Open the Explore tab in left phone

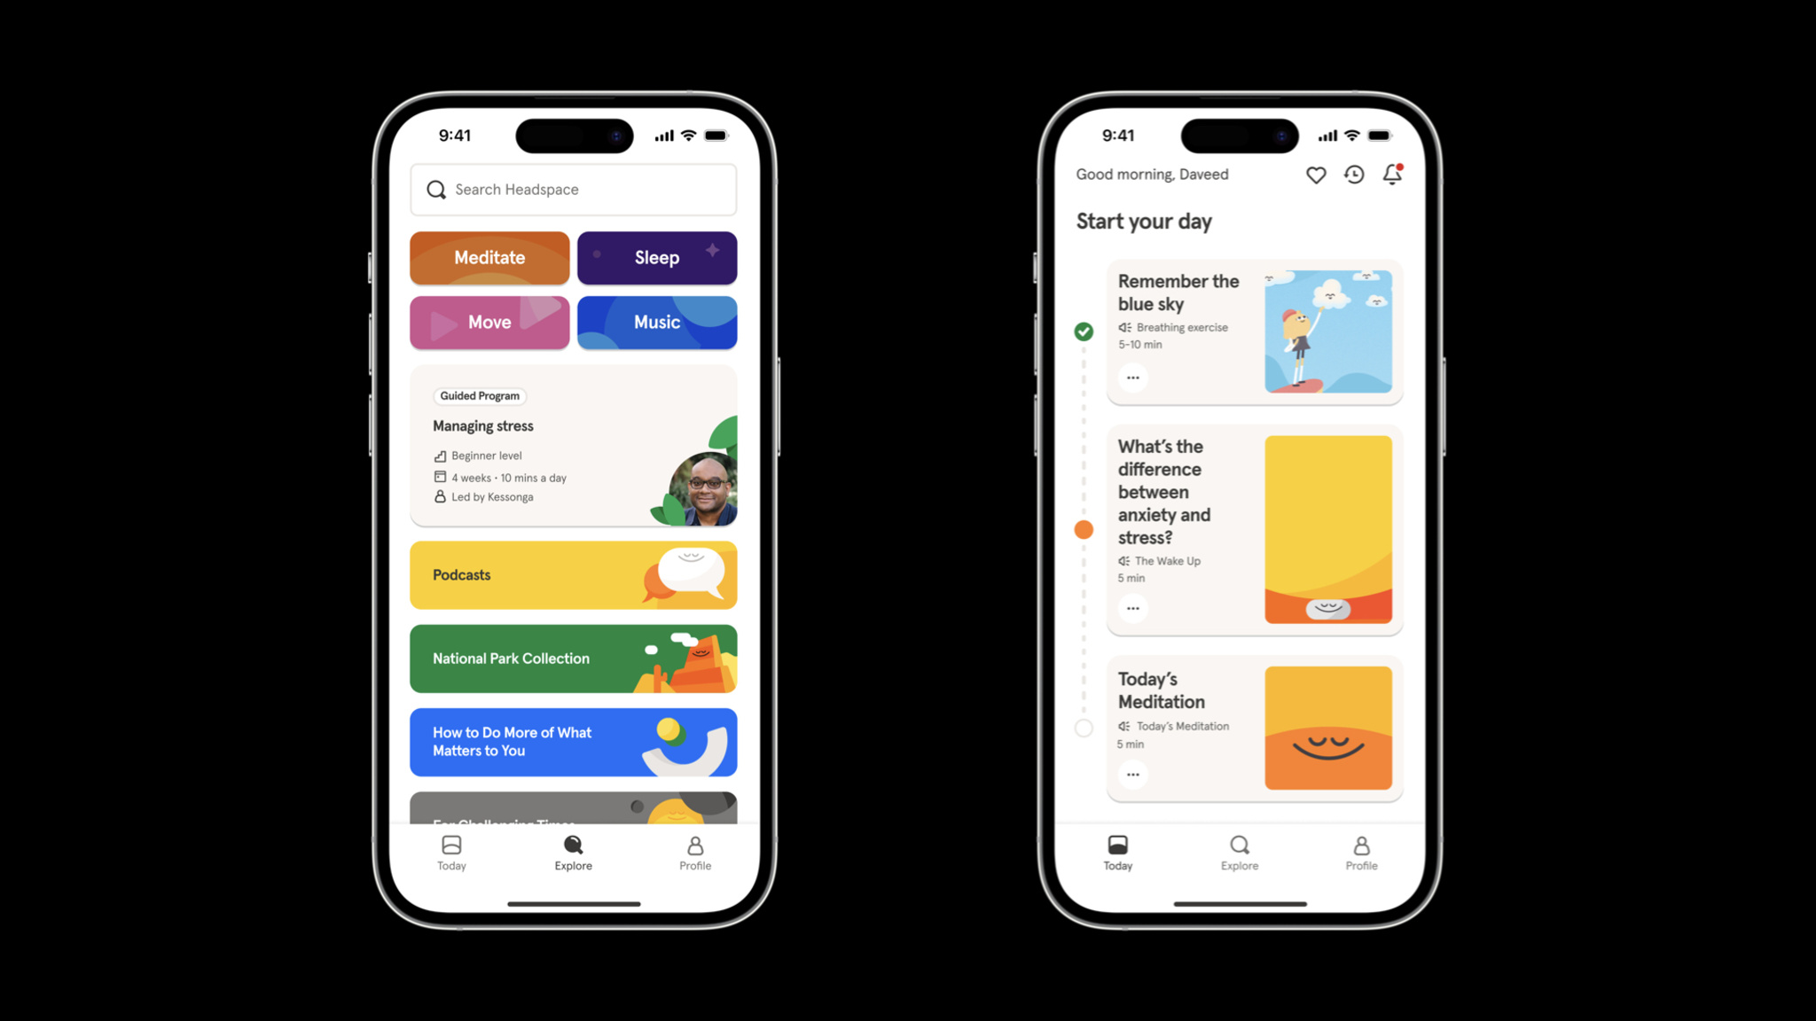click(x=573, y=852)
